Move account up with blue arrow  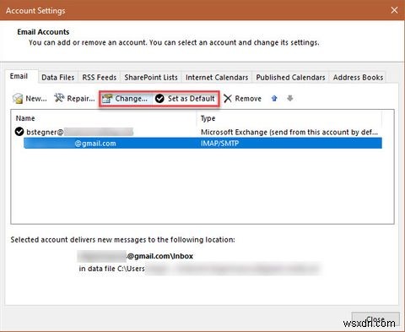pos(274,98)
